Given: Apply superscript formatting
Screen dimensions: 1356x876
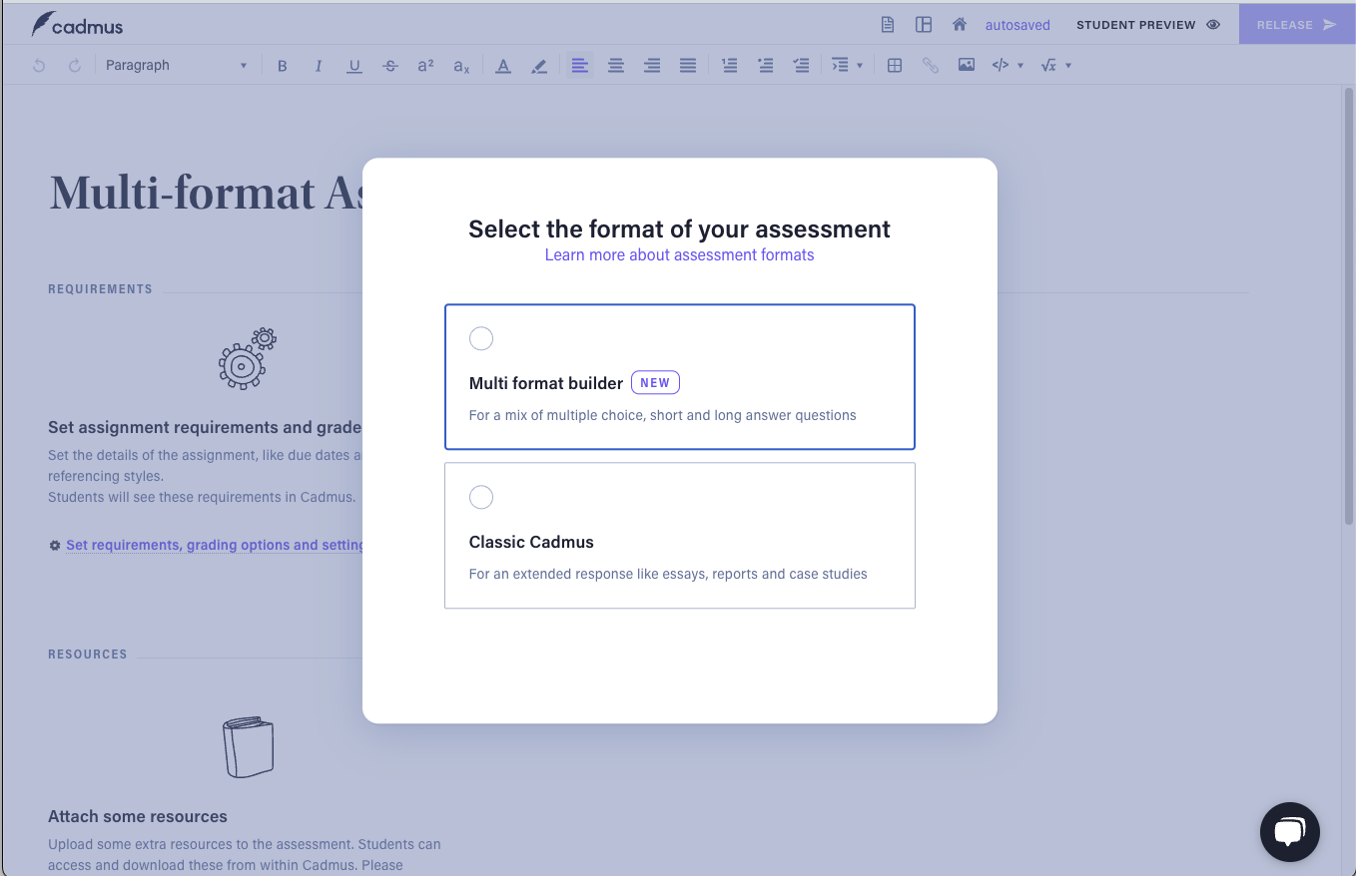Looking at the screenshot, I should click(425, 66).
